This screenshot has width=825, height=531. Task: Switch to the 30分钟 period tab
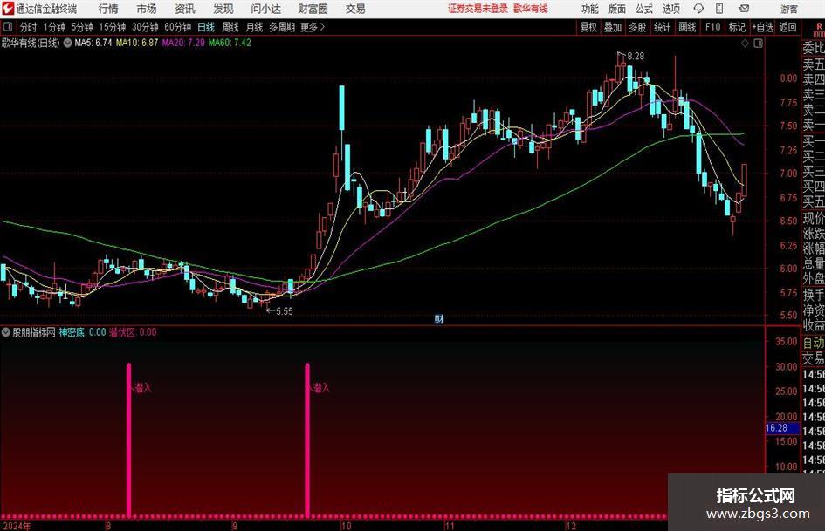pos(145,27)
